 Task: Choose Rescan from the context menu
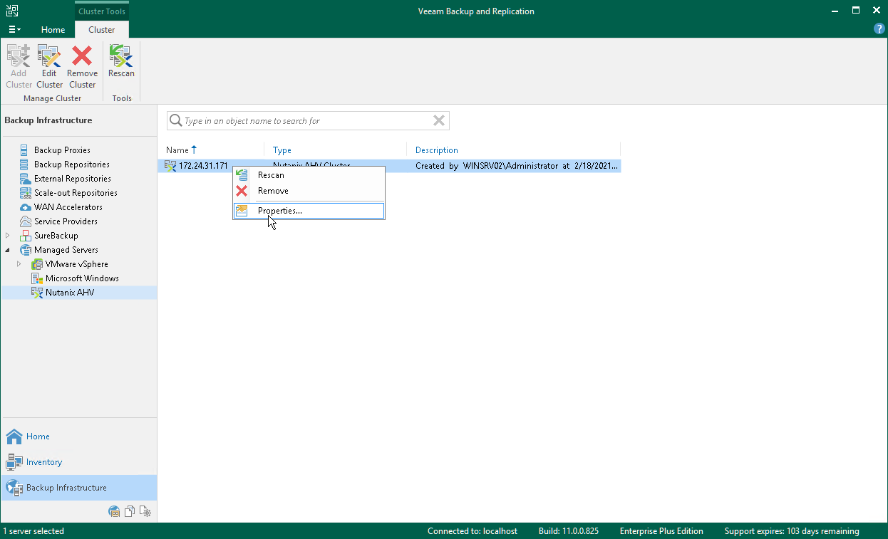click(309, 175)
